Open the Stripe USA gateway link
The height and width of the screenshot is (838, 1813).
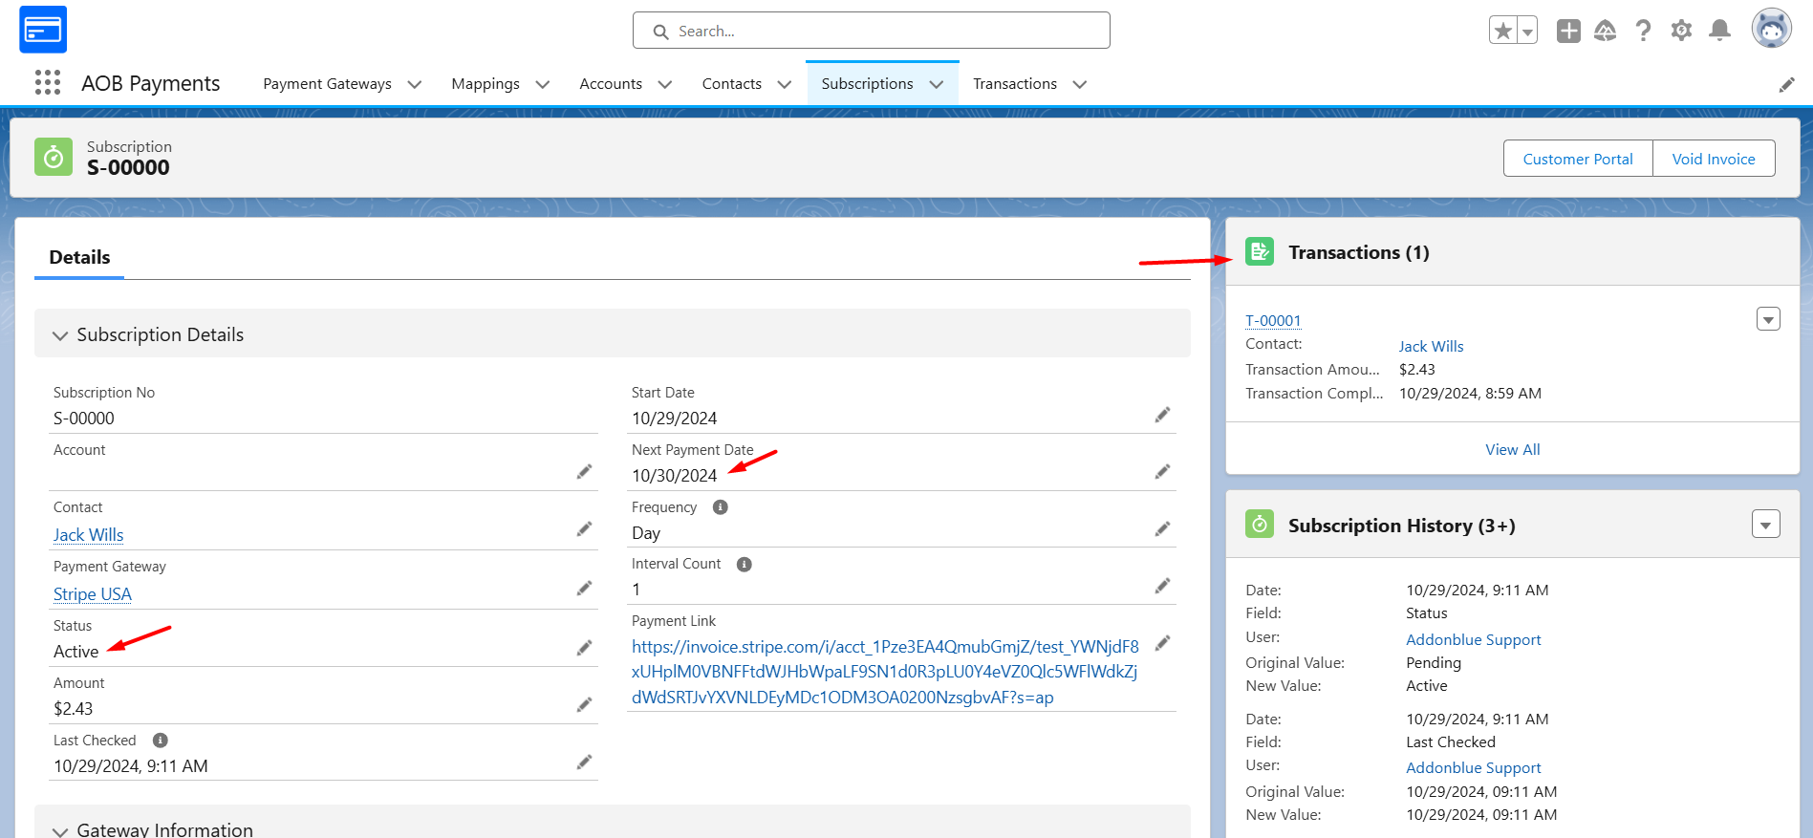click(x=93, y=594)
